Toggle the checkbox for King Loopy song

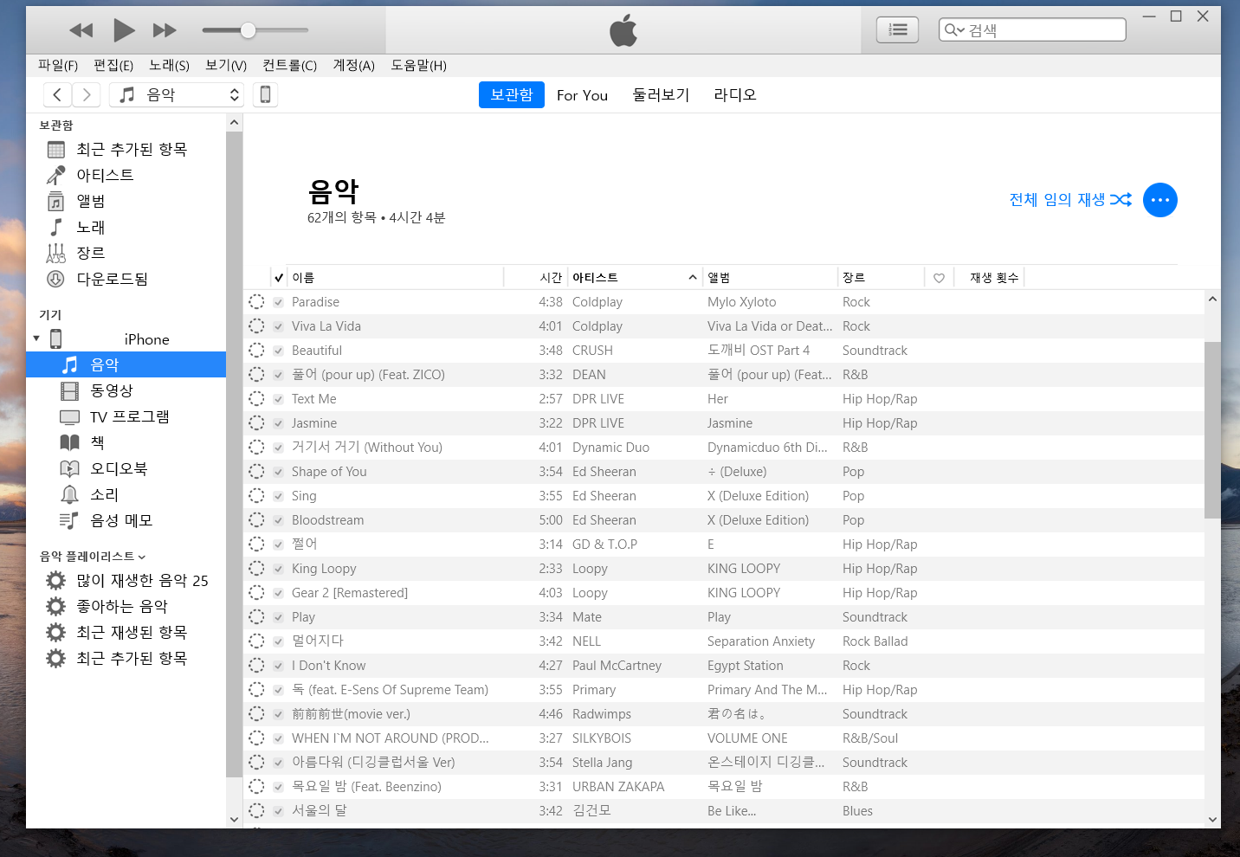pyautogui.click(x=278, y=569)
